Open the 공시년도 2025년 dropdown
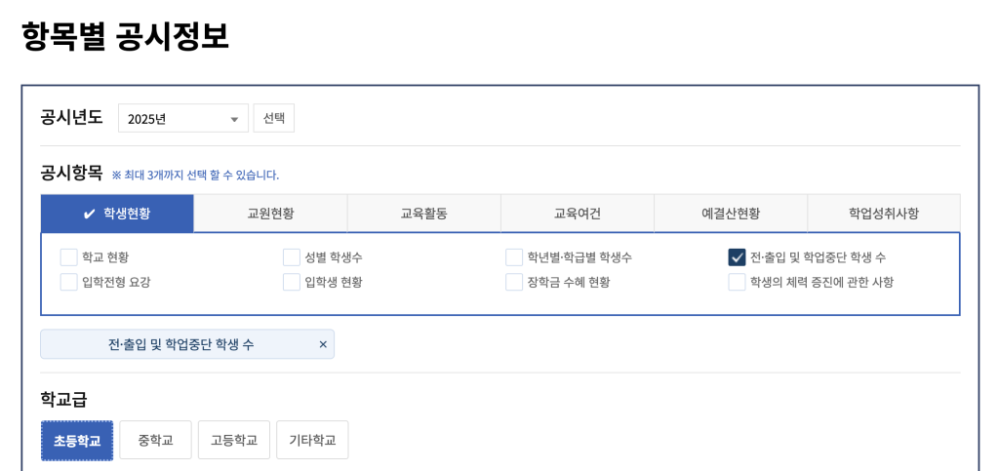The image size is (999, 471). tap(182, 119)
